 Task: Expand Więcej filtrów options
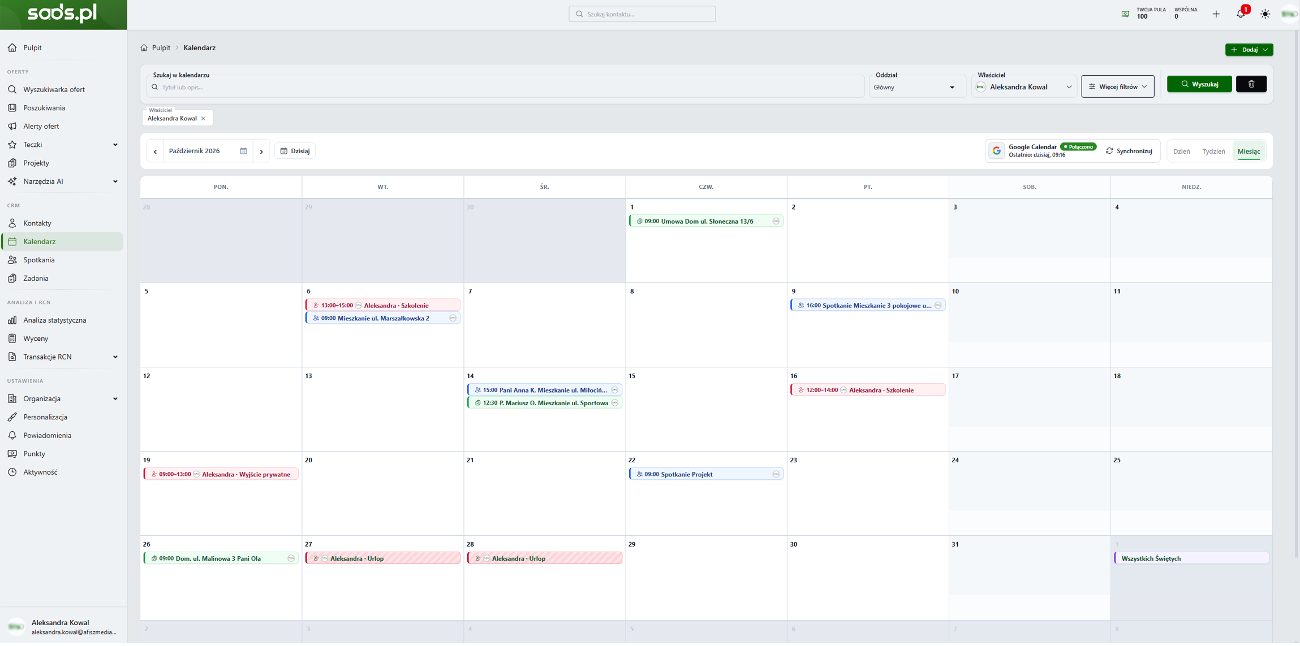click(x=1117, y=86)
